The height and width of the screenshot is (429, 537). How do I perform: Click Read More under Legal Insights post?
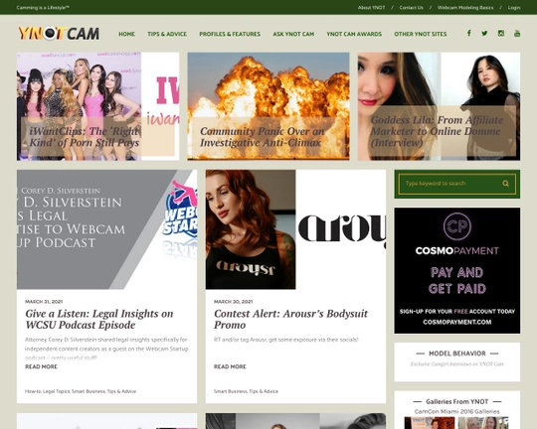coord(41,366)
